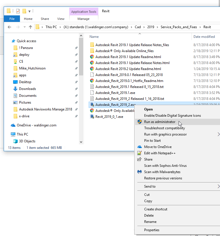The width and height of the screenshot is (220, 236).
Task: Click blank file icon of Autodesk_Revit_2019.1.exe
Action: coord(92,93)
